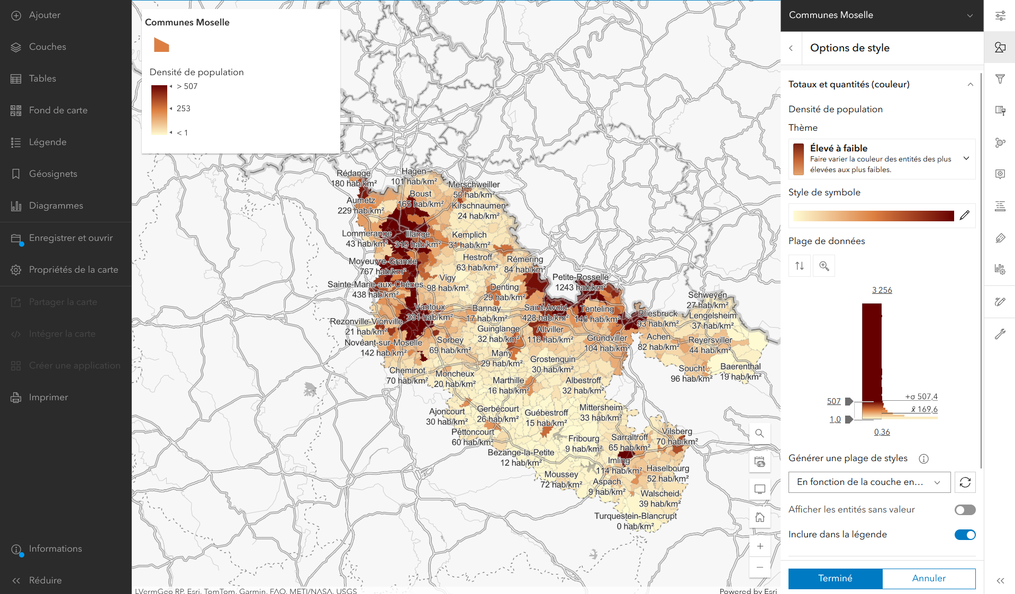Open the Pop-ups icon in right toolbar
1015x594 pixels.
point(1000,174)
